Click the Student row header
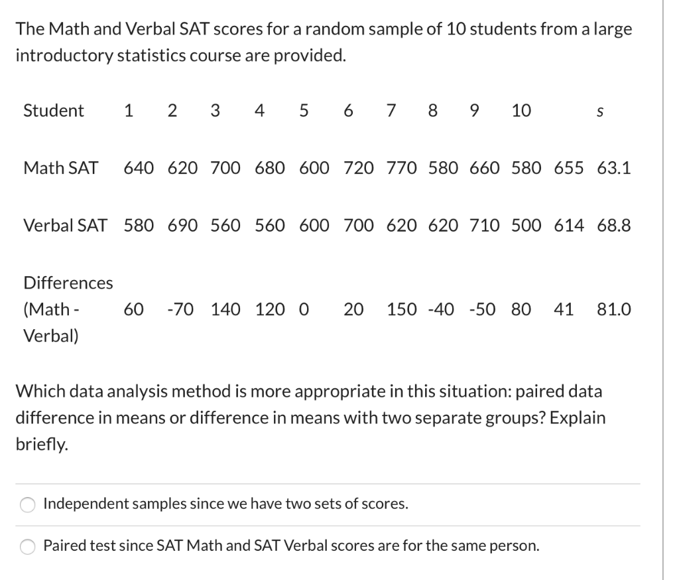The height and width of the screenshot is (580, 679). tap(53, 111)
